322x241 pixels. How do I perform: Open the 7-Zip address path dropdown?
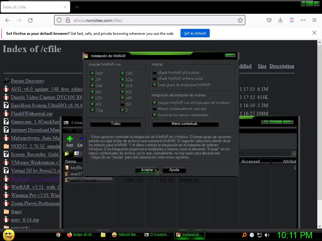(x=294, y=153)
